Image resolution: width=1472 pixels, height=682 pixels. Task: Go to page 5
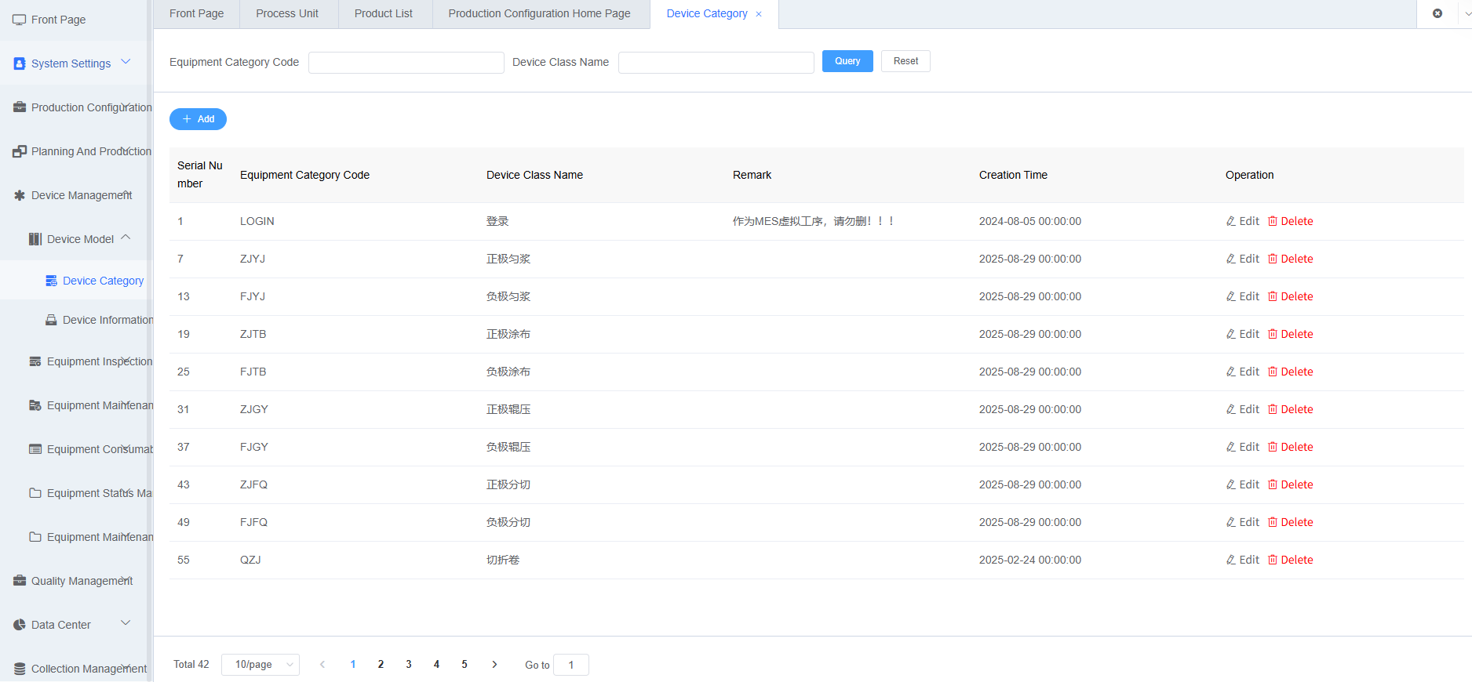465,665
